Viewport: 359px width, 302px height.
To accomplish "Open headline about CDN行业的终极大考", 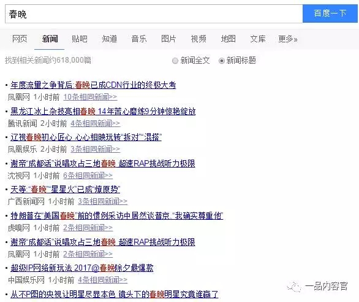I will 93,85.
